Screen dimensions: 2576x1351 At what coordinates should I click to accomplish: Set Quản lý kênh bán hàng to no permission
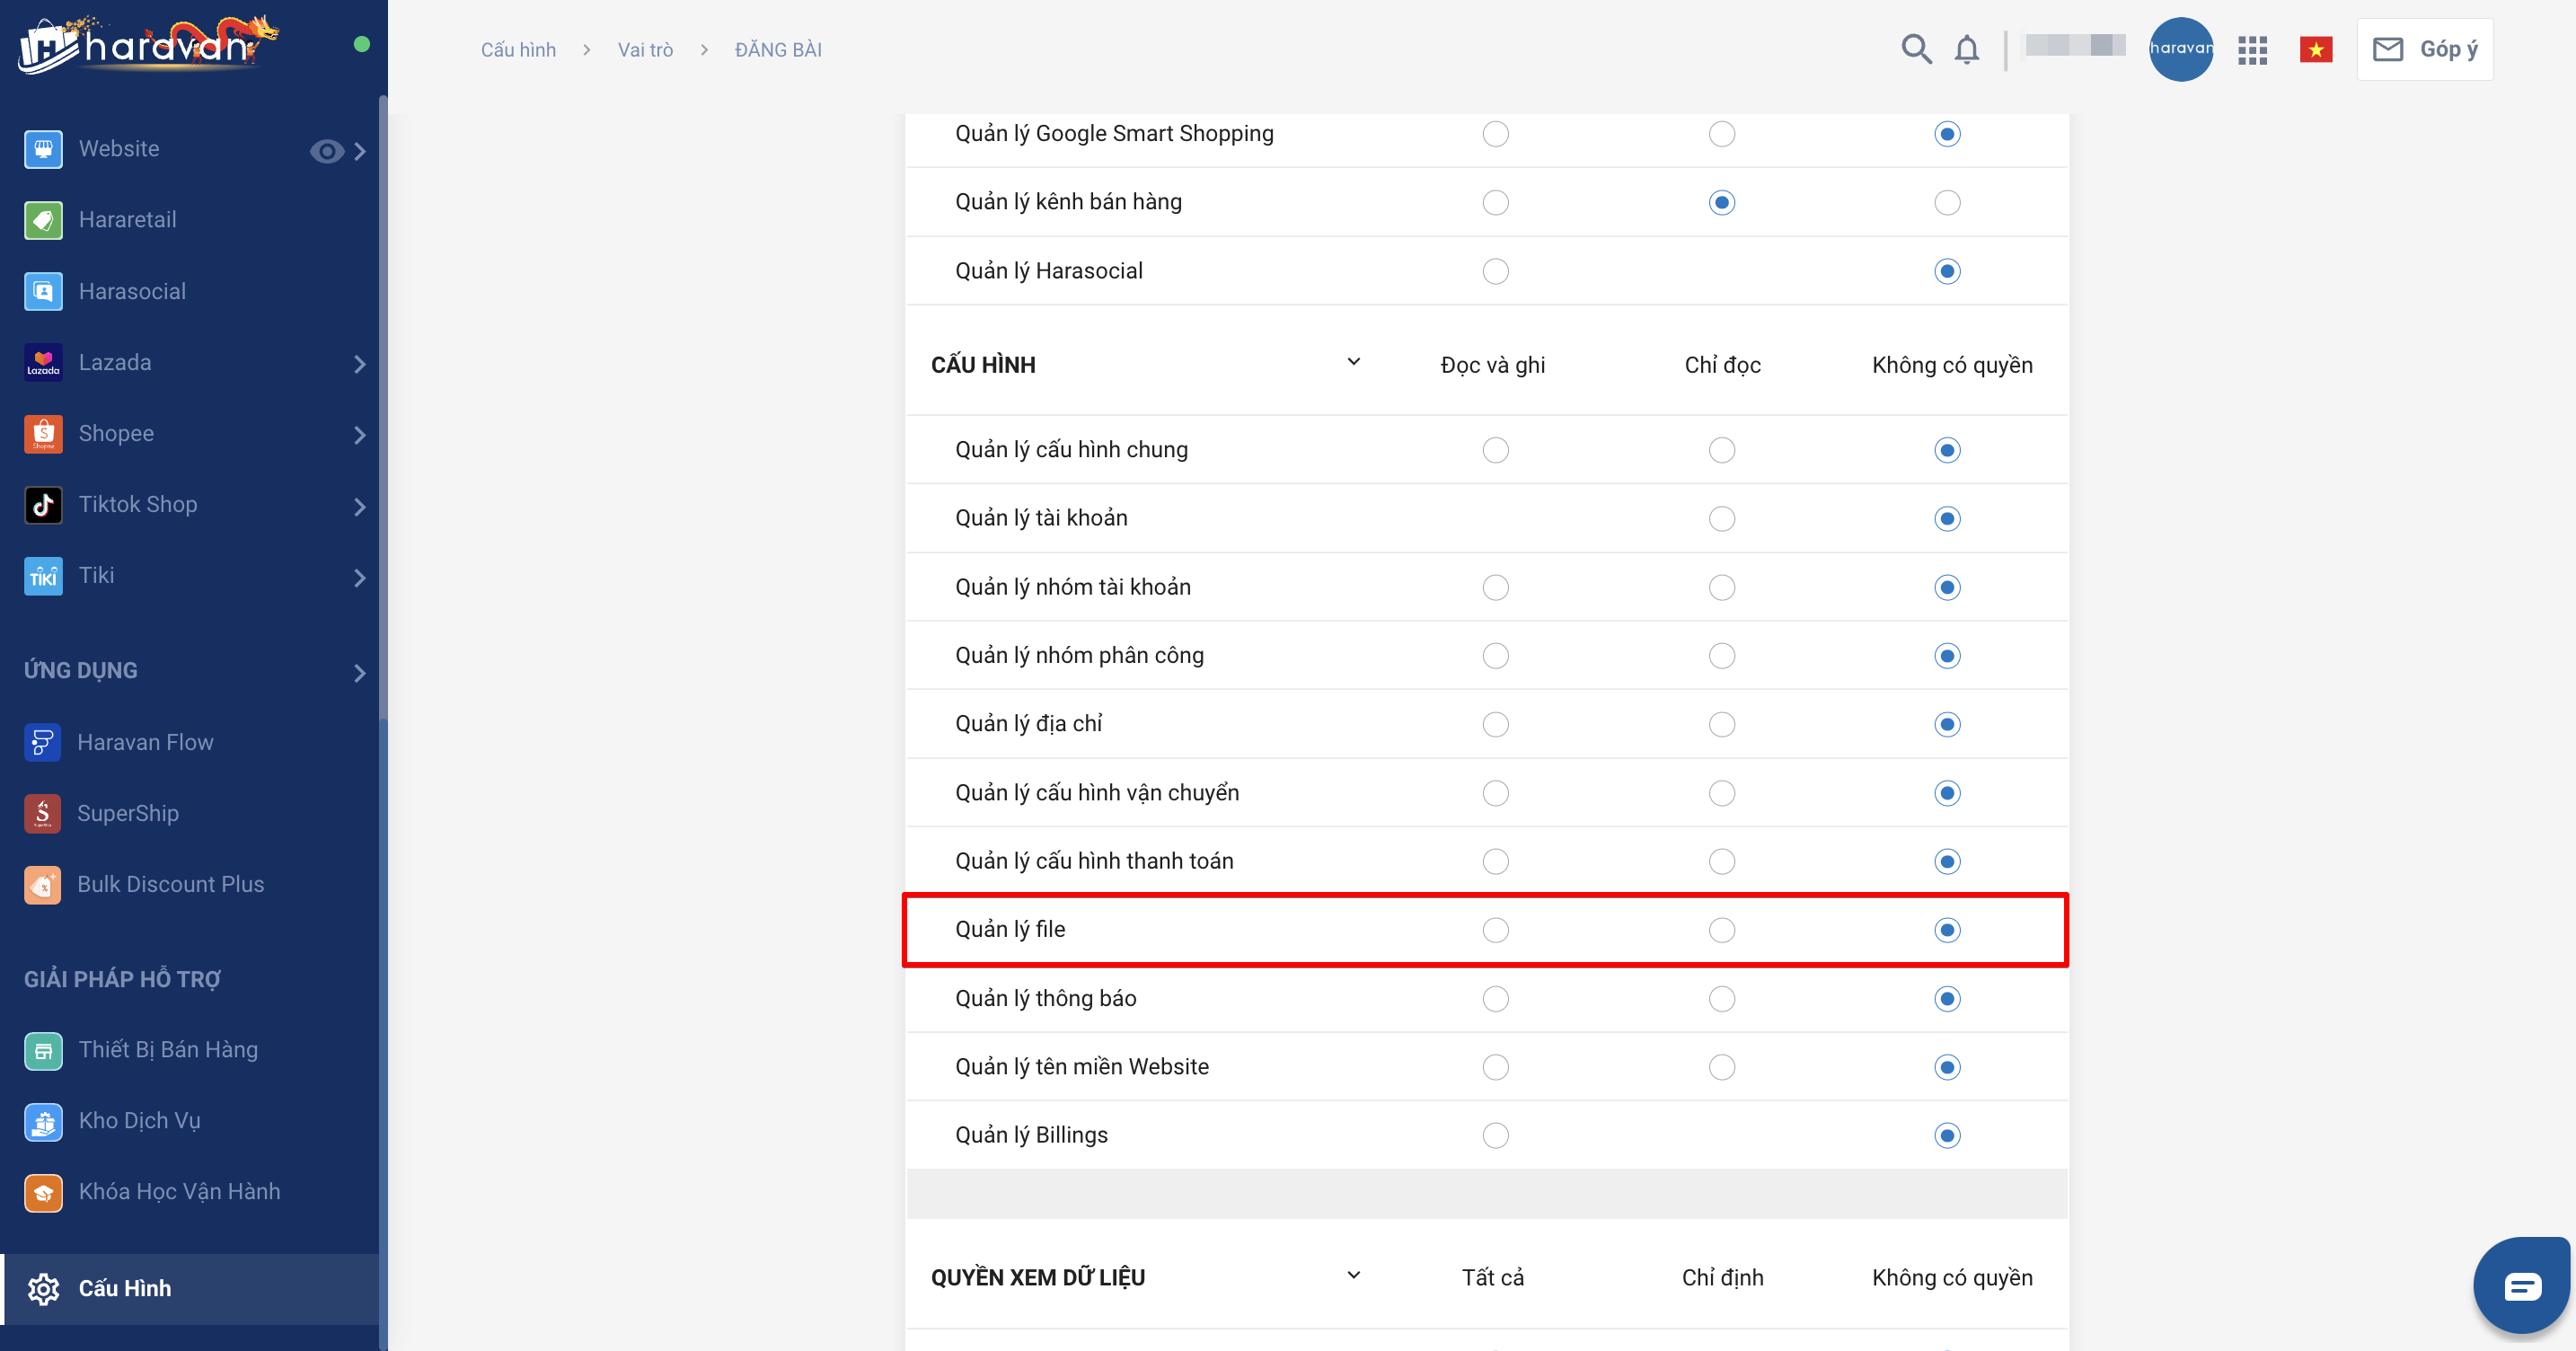(1946, 203)
